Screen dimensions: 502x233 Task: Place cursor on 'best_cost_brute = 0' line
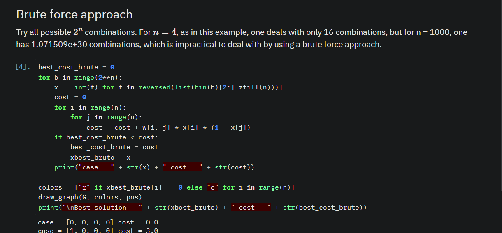coord(76,67)
